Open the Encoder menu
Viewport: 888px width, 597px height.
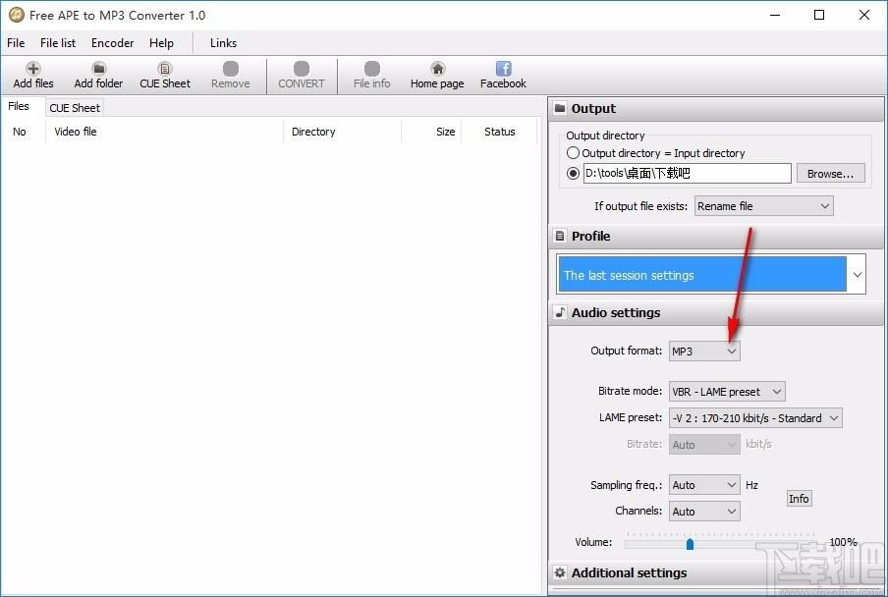[112, 43]
